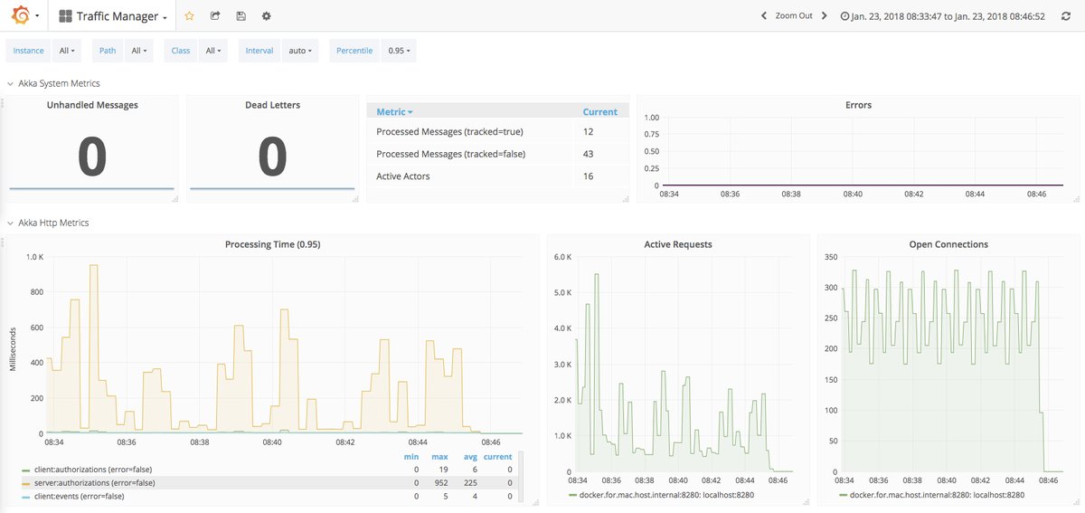Click the Zoom Out button
The height and width of the screenshot is (513, 1085).
pos(793,16)
